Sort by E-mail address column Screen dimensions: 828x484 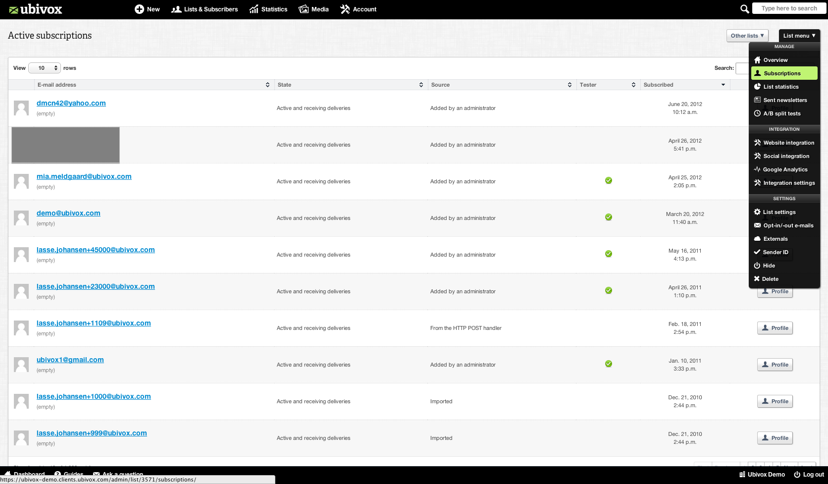pos(154,85)
